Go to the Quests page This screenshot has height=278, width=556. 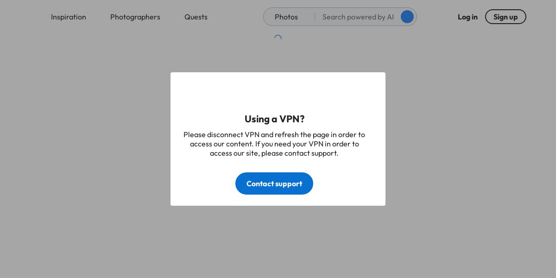pos(196,17)
